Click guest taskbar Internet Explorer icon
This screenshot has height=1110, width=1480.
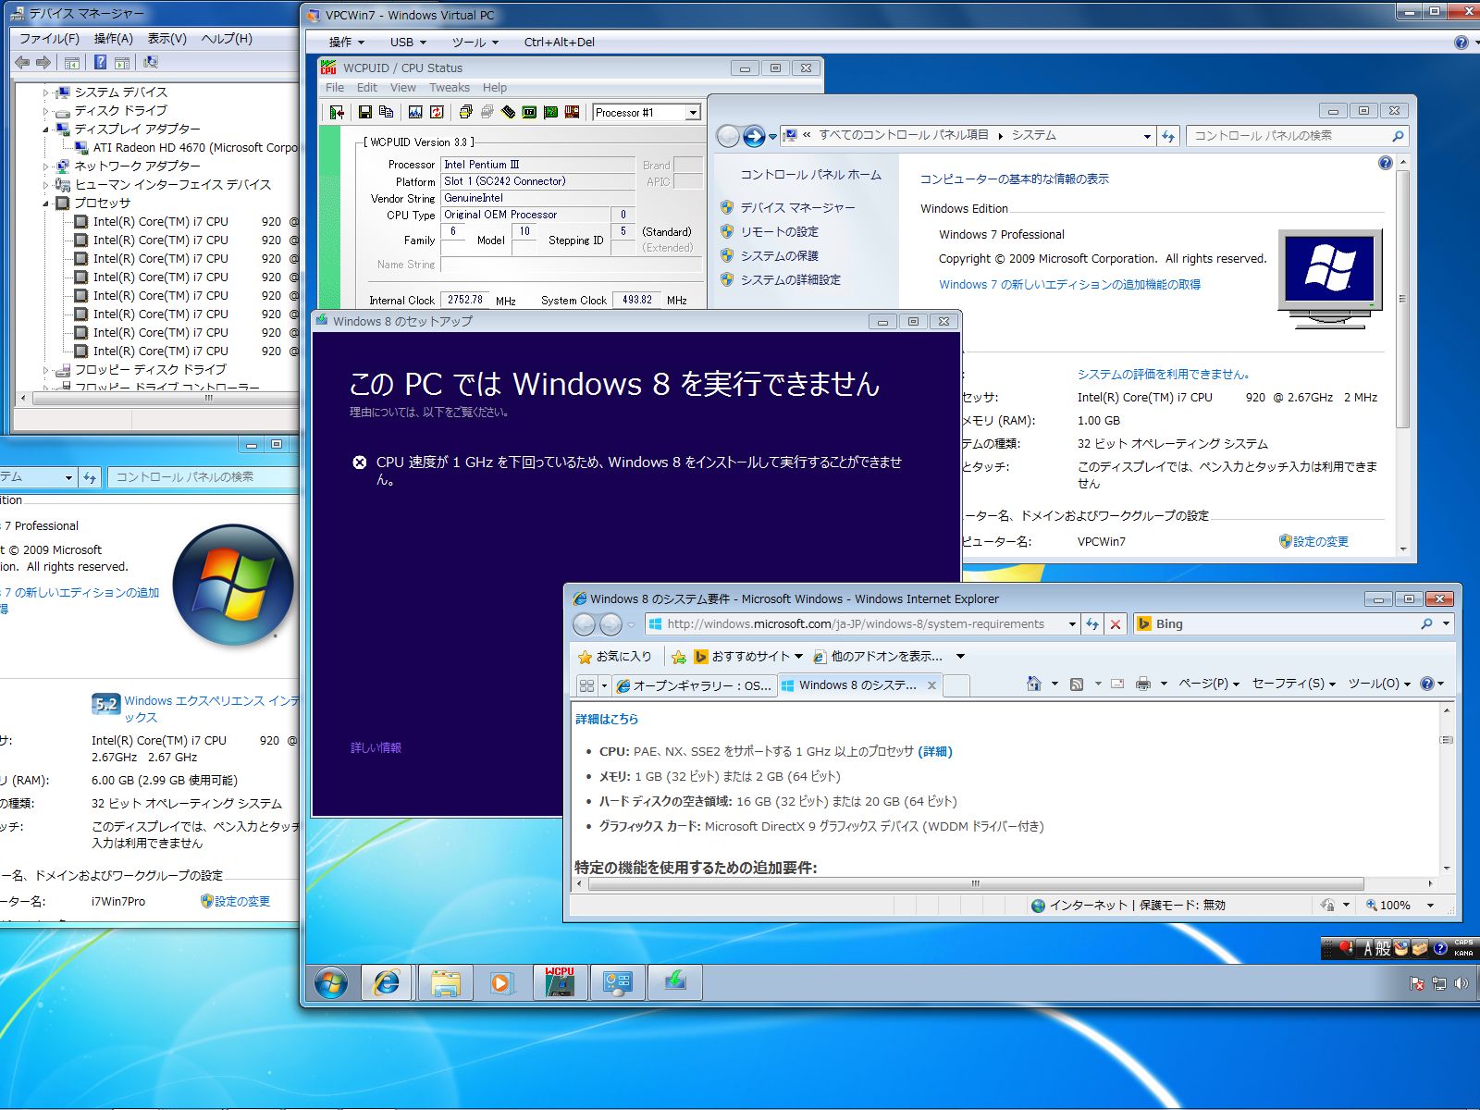click(x=387, y=982)
